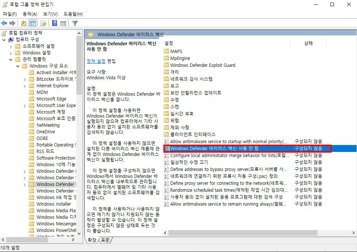357x252 pixels.
Task: Open the 보기(V) menu
Action: [50, 14]
